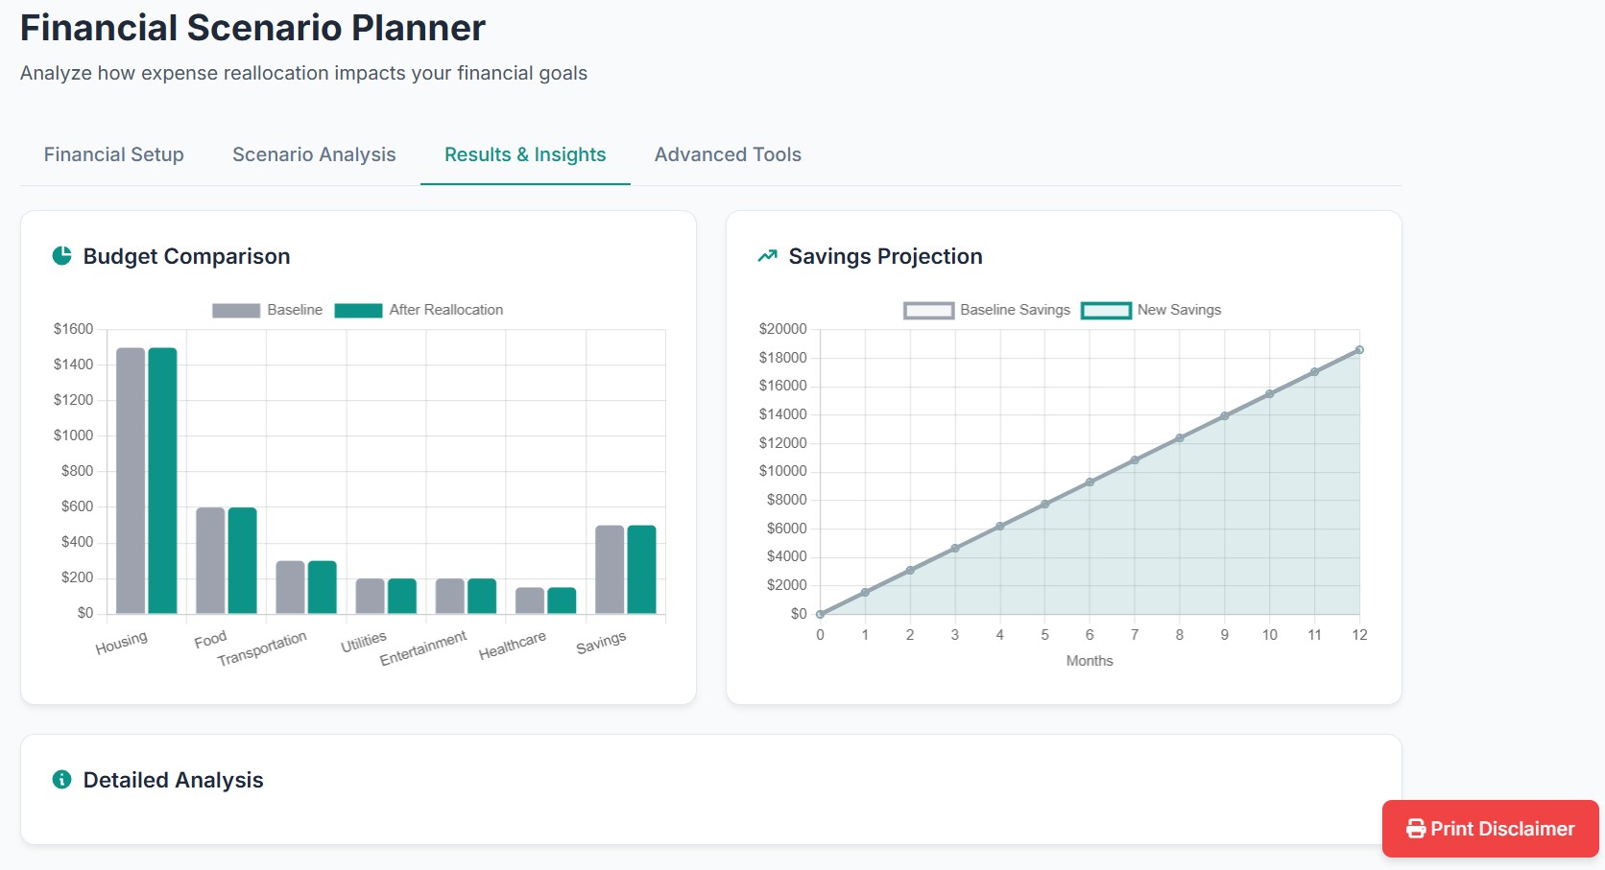Click the trending arrow icon beside Savings Projection
1605x870 pixels.
tap(767, 255)
